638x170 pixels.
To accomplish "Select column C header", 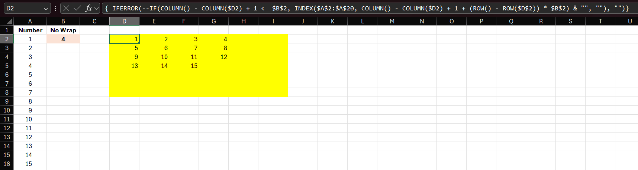I will (x=94, y=21).
